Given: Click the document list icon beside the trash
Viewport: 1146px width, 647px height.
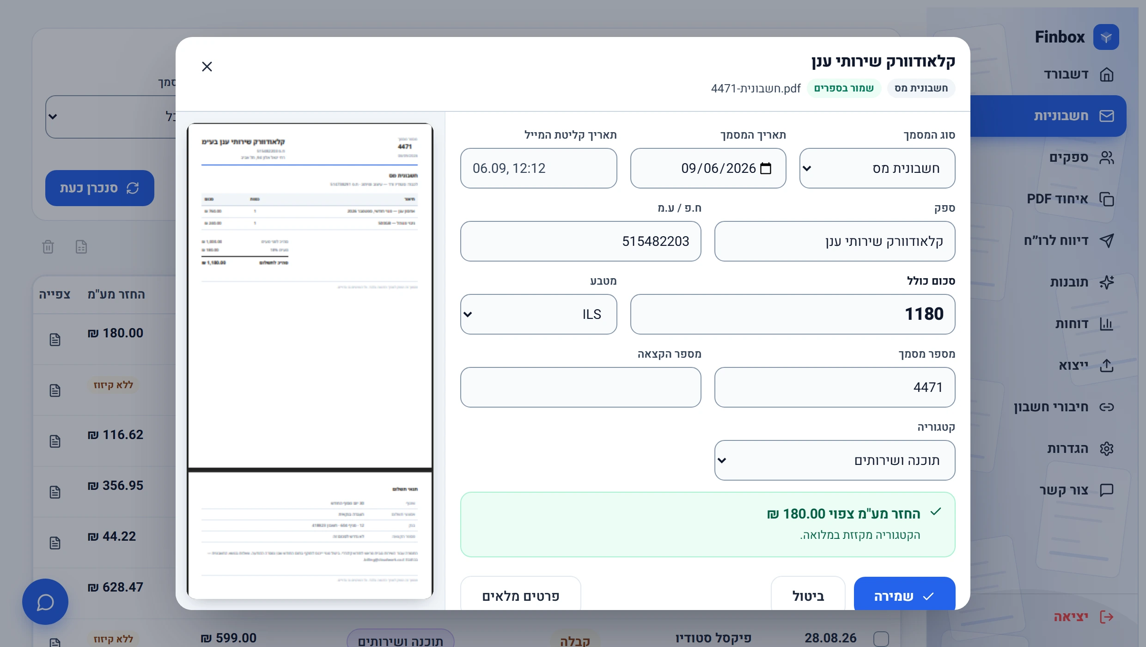Looking at the screenshot, I should (x=81, y=247).
